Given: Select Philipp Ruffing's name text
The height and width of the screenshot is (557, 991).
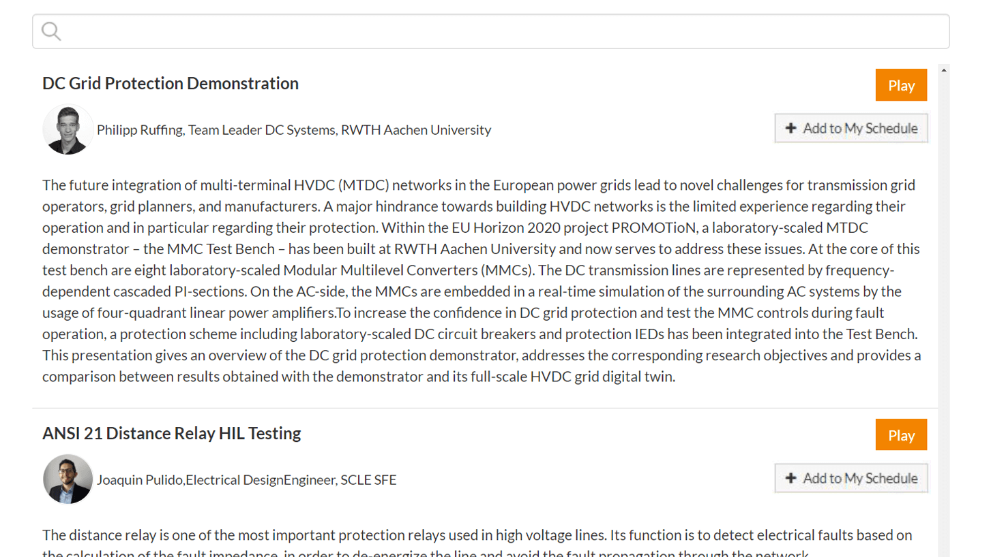Looking at the screenshot, I should click(140, 129).
